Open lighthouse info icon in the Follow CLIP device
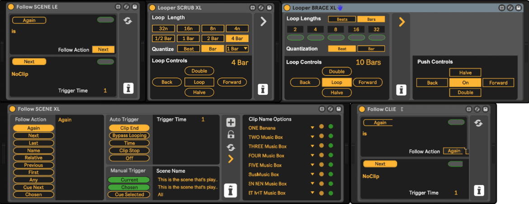 click(479, 190)
